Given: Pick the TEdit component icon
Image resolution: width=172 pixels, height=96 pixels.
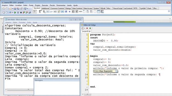Looking at the screenshot, I should tap(55, 11).
